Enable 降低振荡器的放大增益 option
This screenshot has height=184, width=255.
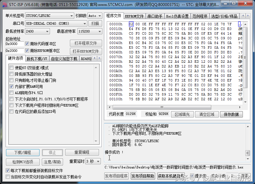click(11, 74)
